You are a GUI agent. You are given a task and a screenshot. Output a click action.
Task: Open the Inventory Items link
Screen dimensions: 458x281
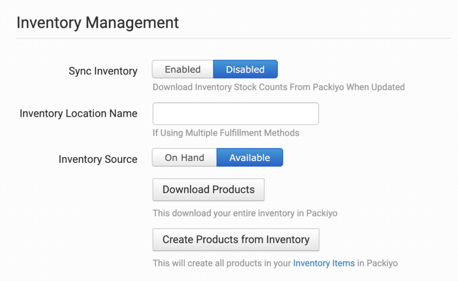pyautogui.click(x=324, y=263)
